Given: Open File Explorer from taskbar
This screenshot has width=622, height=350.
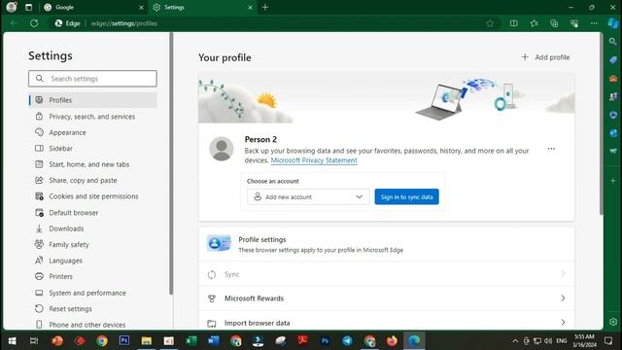Looking at the screenshot, I should coord(147,341).
